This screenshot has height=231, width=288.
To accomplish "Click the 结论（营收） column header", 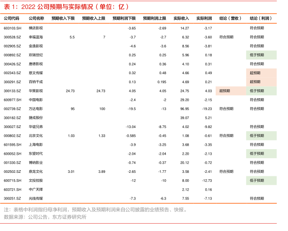I will pos(230,19).
